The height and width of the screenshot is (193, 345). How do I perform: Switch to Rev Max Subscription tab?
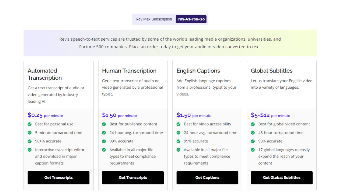point(154,19)
